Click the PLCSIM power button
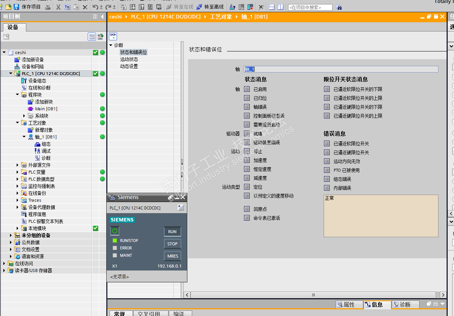The image size is (454, 316). coord(115,231)
